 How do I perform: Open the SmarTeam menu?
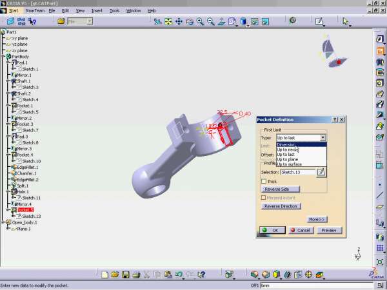(35, 10)
